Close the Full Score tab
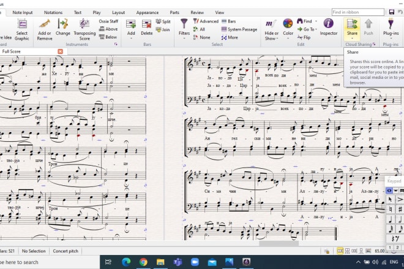This screenshot has width=404, height=269. (60, 51)
